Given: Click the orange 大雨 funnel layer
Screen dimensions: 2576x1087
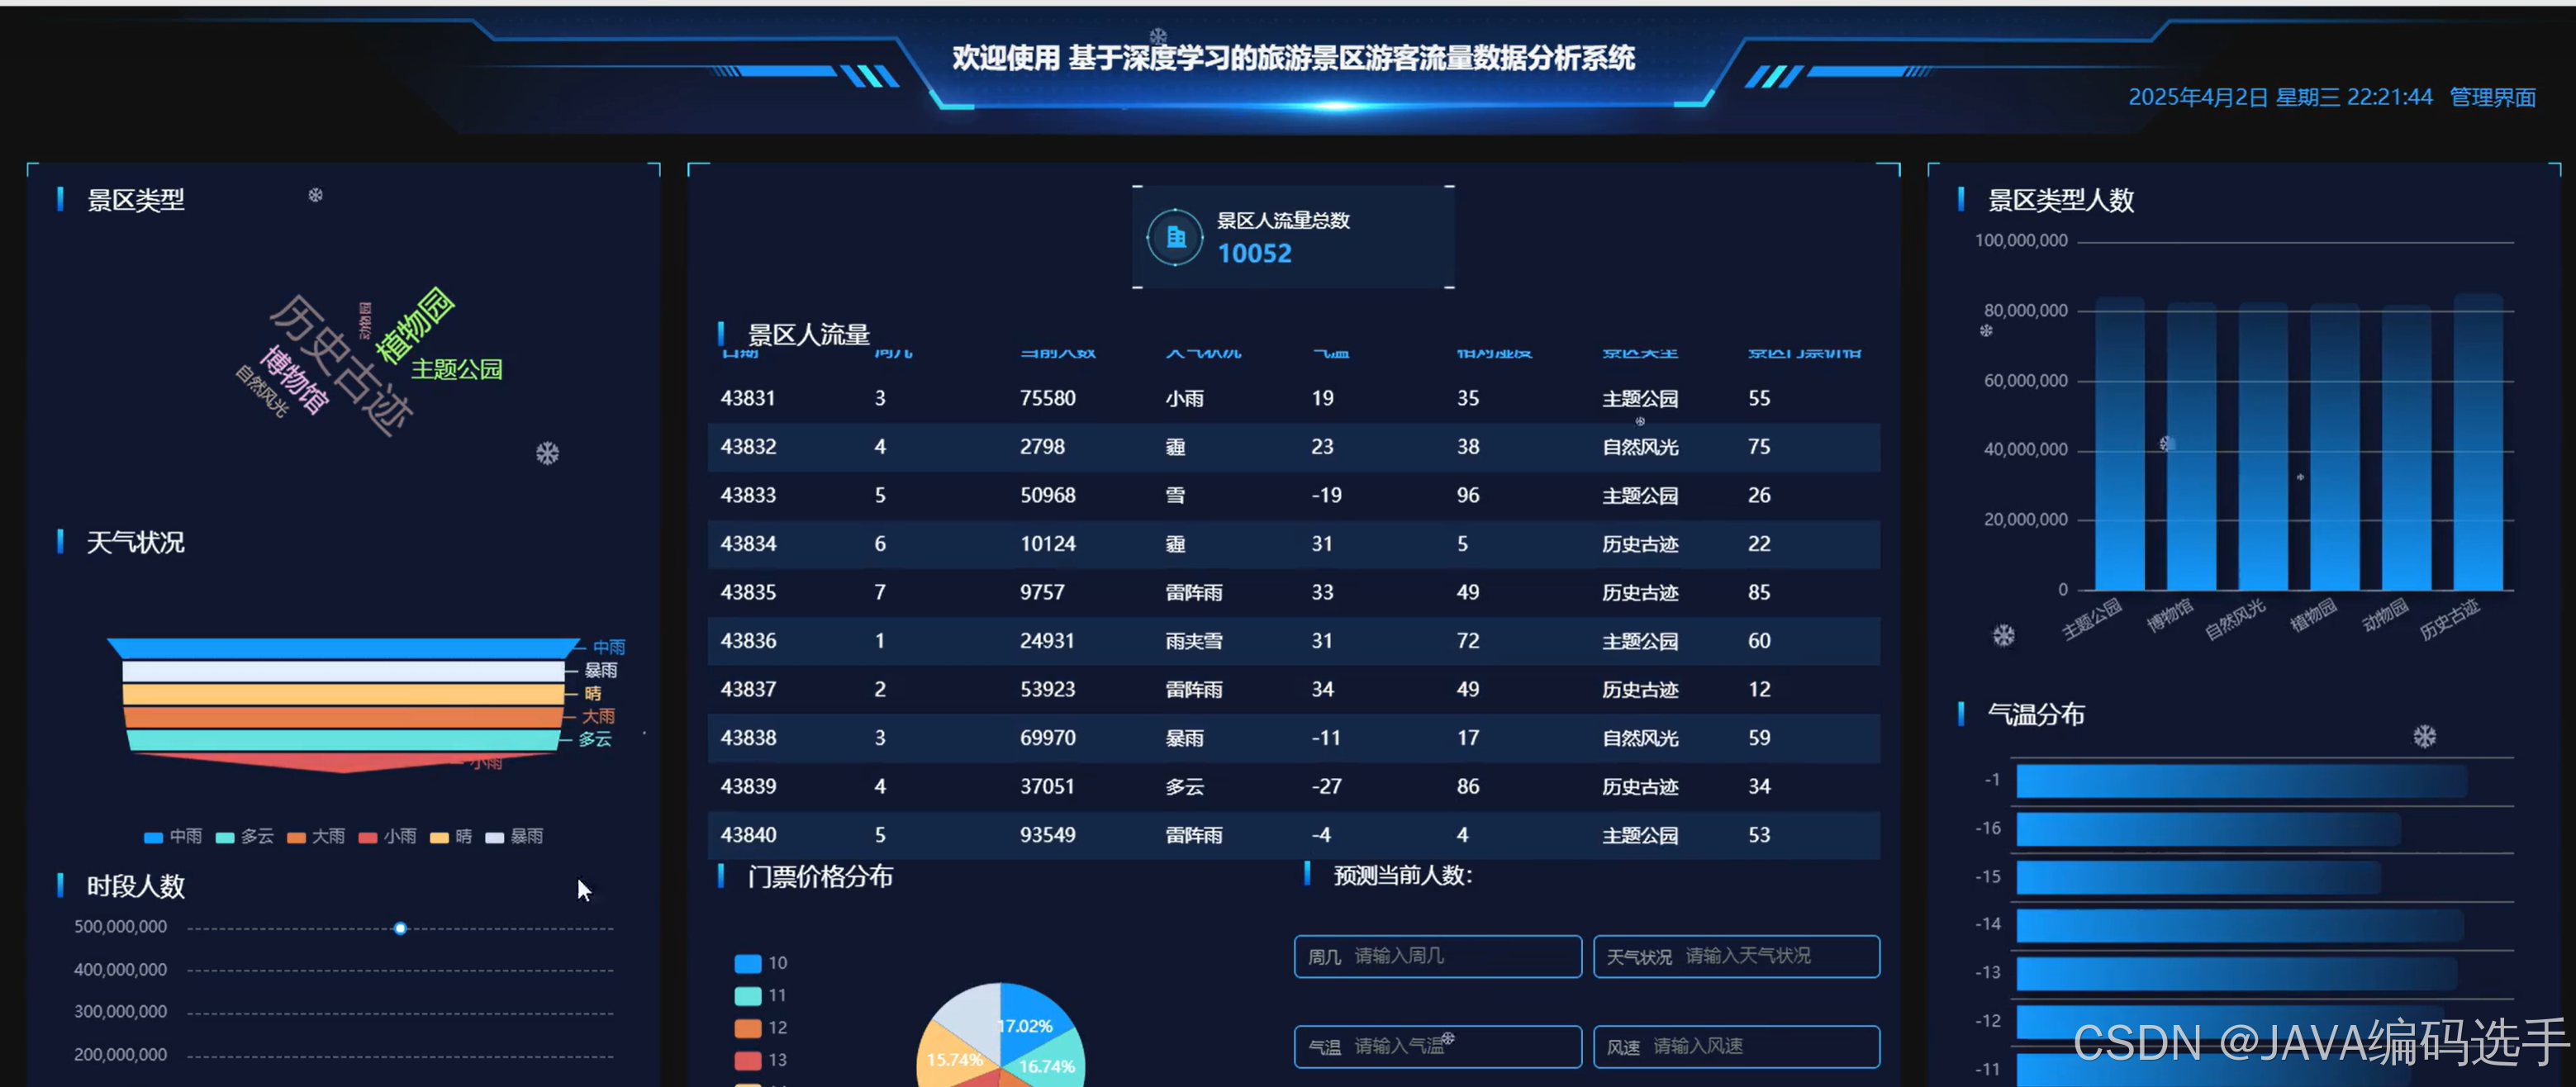Looking at the screenshot, I should click(x=343, y=717).
